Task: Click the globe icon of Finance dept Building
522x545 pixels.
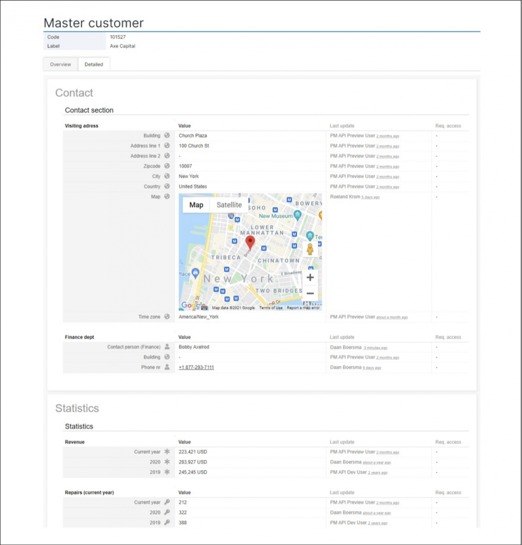Action: click(167, 357)
